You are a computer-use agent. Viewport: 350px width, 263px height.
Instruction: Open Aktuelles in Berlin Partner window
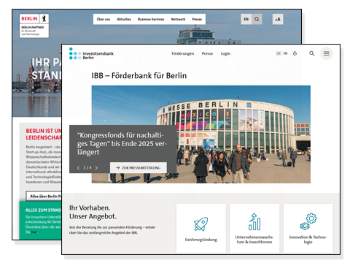click(124, 19)
